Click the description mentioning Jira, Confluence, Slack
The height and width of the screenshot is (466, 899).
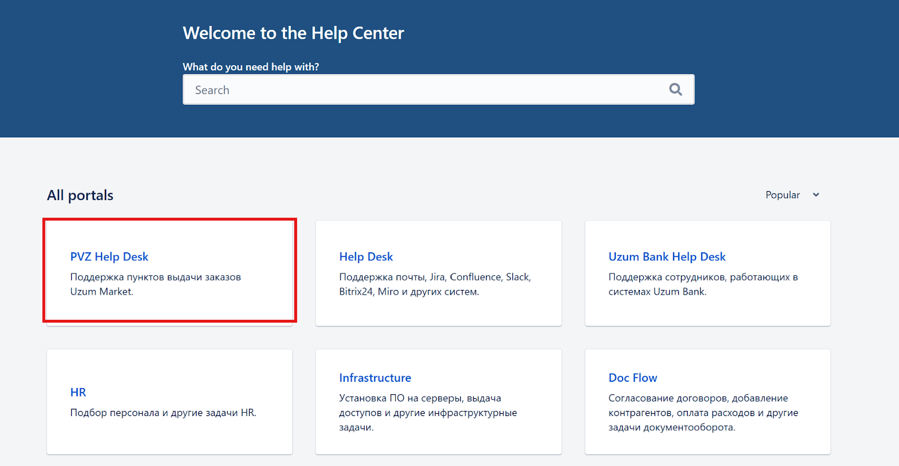point(434,284)
